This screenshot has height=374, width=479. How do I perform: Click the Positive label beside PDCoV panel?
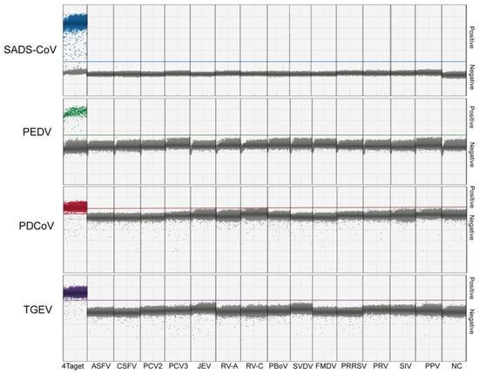[472, 197]
